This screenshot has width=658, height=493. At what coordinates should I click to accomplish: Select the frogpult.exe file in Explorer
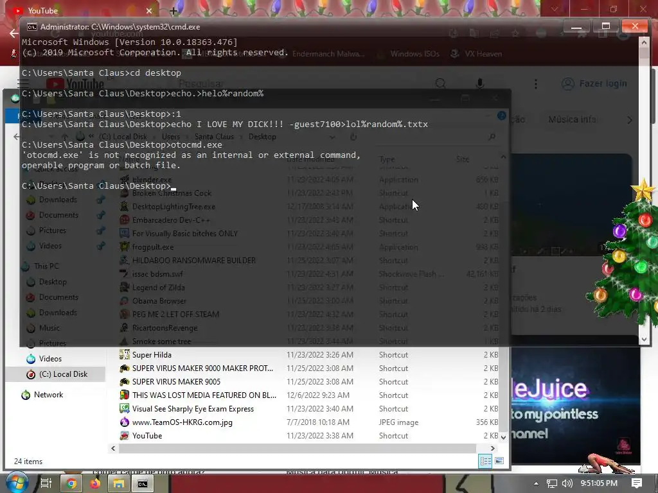coord(153,247)
